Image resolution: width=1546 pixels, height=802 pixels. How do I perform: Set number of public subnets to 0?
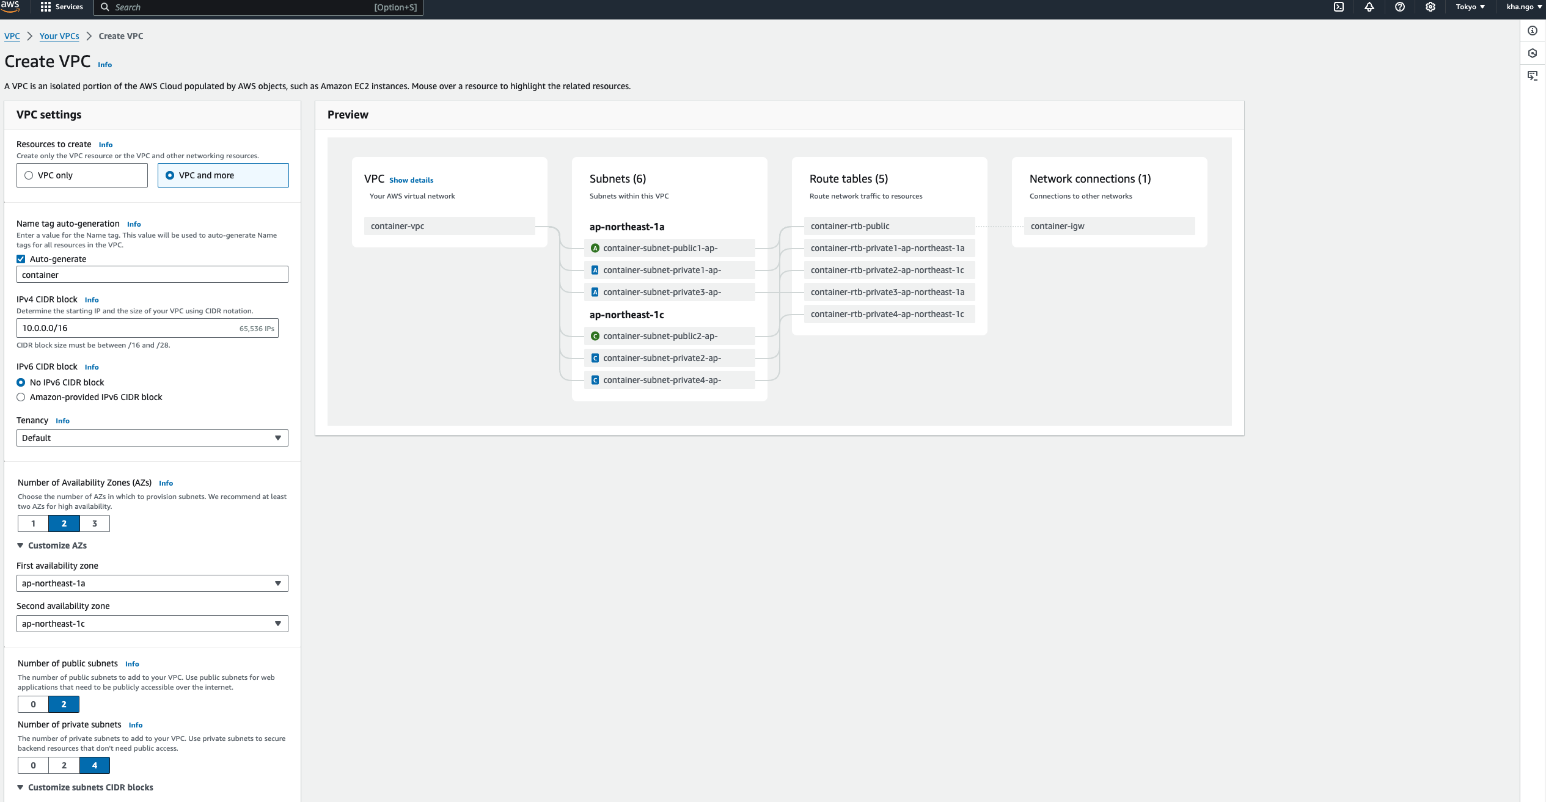33,704
